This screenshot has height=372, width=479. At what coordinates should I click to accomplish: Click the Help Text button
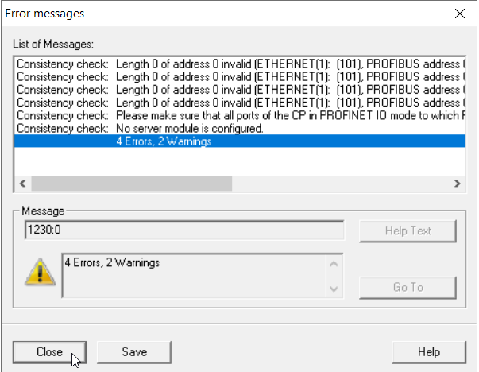click(x=408, y=231)
